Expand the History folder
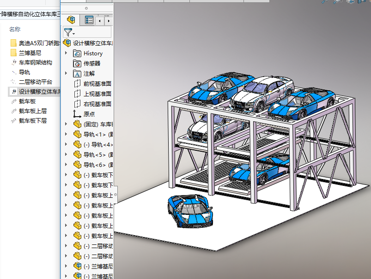 click(x=66, y=53)
